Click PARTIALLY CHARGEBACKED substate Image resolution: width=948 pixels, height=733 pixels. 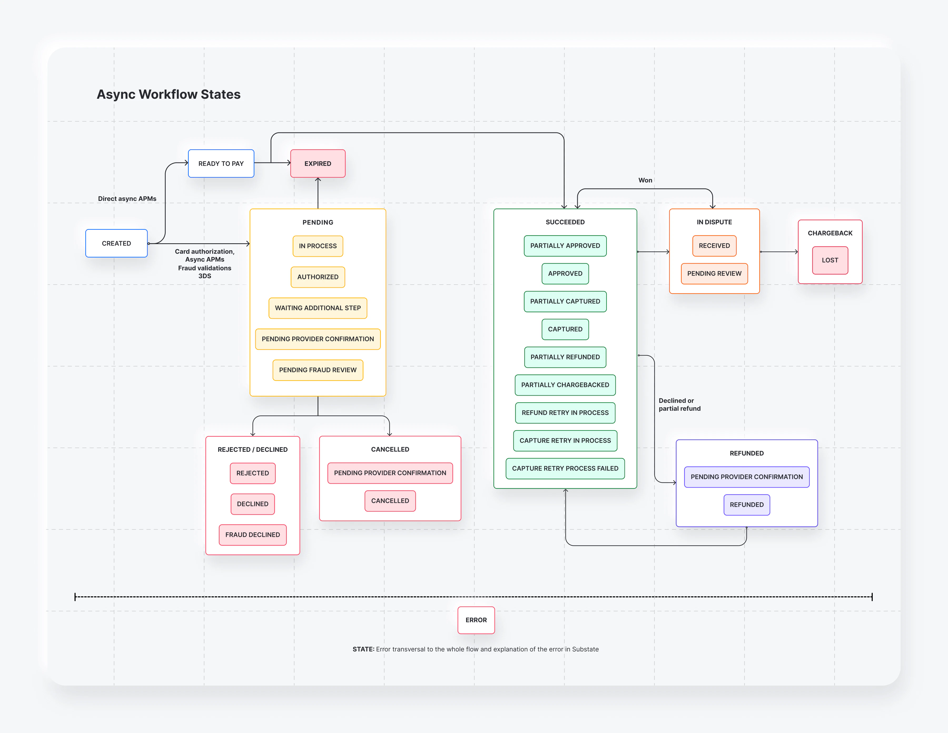565,385
